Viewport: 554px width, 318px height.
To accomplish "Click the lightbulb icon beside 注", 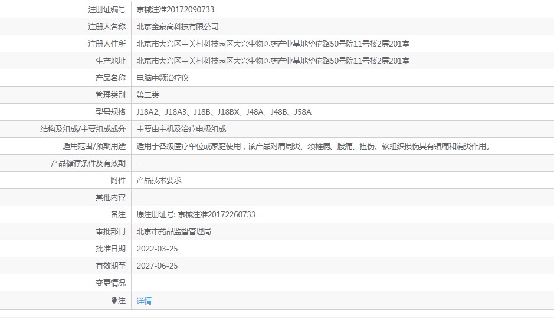I will [x=114, y=300].
